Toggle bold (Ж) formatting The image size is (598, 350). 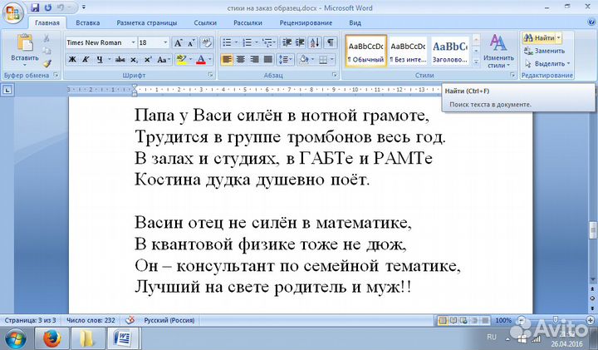click(71, 60)
